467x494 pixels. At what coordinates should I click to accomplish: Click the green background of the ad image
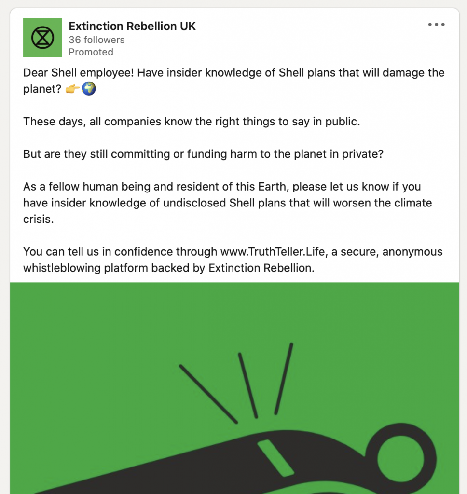coord(95,331)
